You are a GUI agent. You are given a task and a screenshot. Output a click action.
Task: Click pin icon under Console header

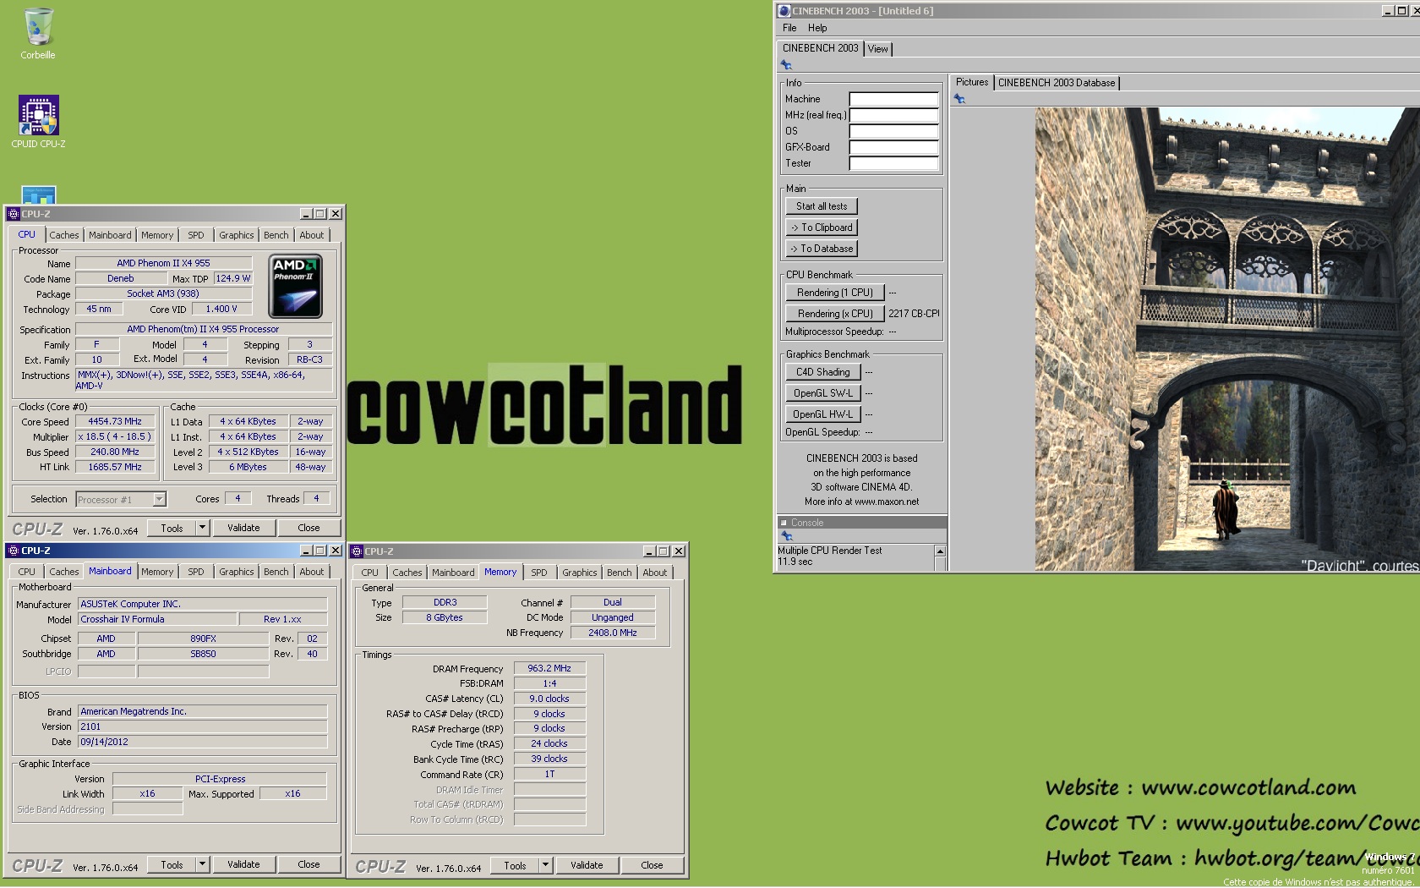[x=786, y=536]
